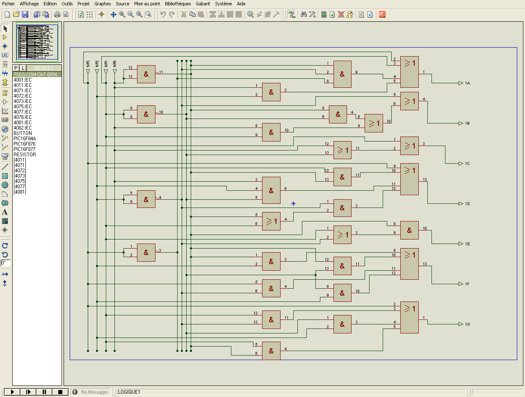Viewport: 525px width, 397px height.
Task: Open the Mise au point menu
Action: [147, 4]
